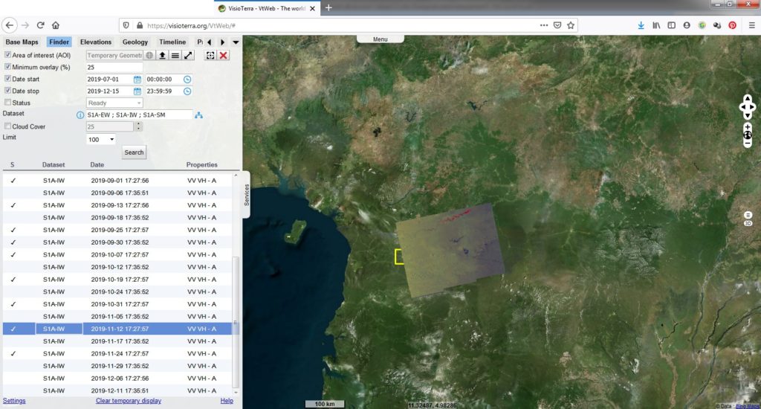Click the red X delete AOI icon
The image size is (761, 409).
point(223,55)
